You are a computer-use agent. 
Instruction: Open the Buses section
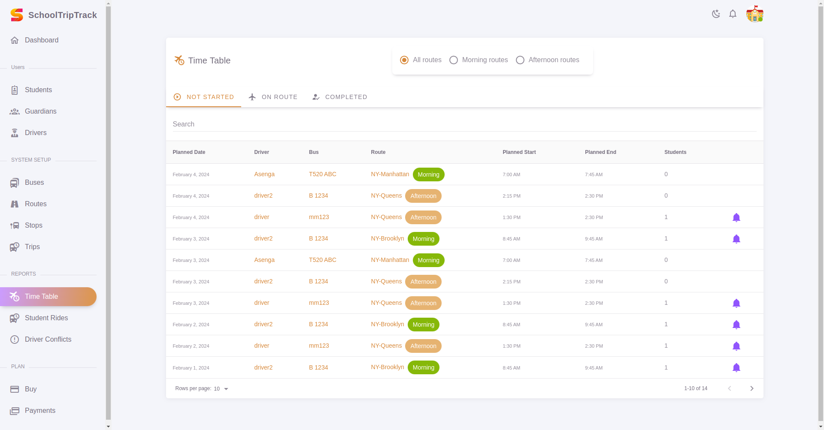[x=34, y=182]
